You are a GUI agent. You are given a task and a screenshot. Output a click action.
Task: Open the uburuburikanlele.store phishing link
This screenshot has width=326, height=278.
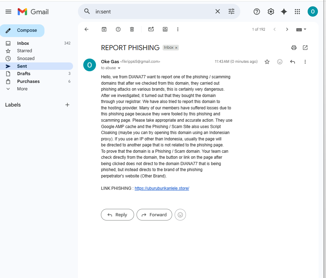[162, 188]
